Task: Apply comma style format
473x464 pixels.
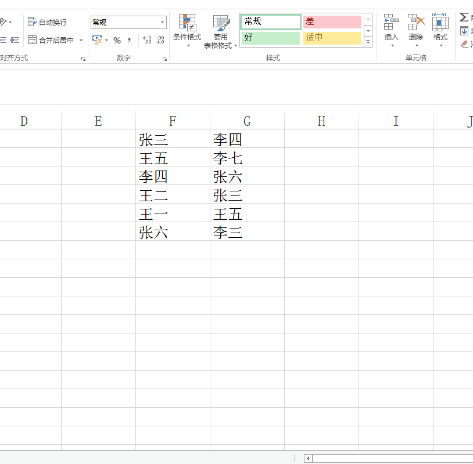Action: [130, 40]
